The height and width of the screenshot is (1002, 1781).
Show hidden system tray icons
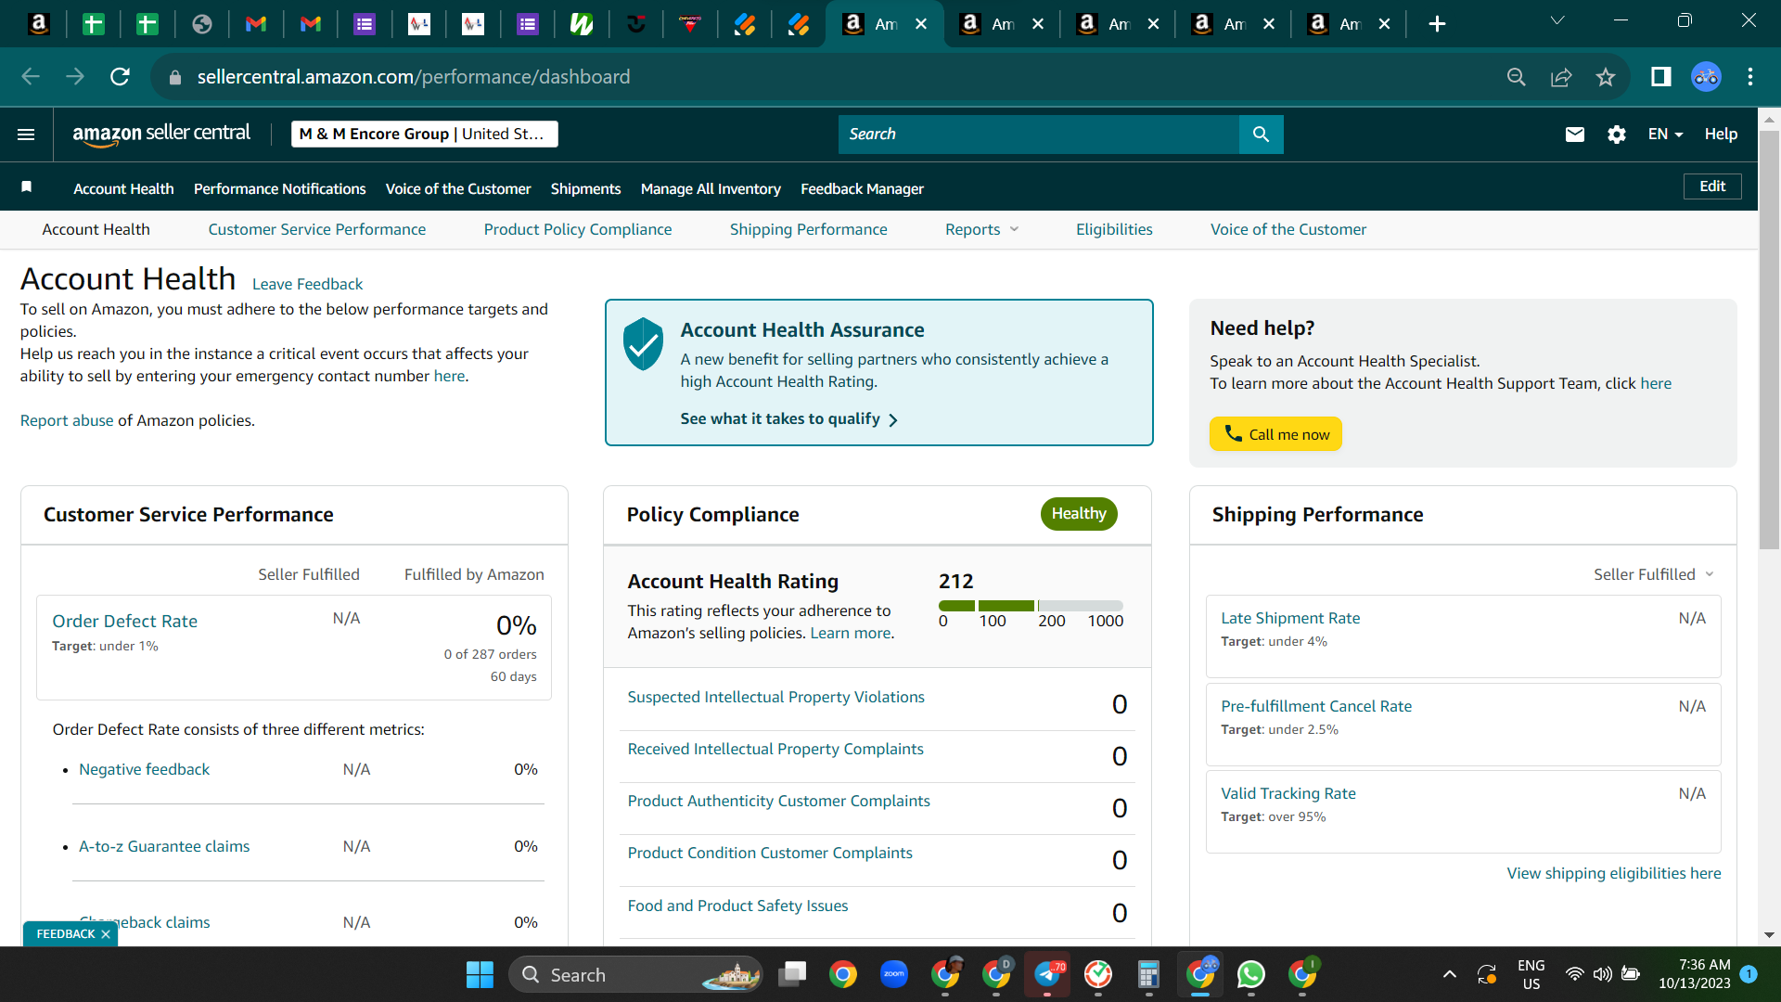click(x=1449, y=974)
